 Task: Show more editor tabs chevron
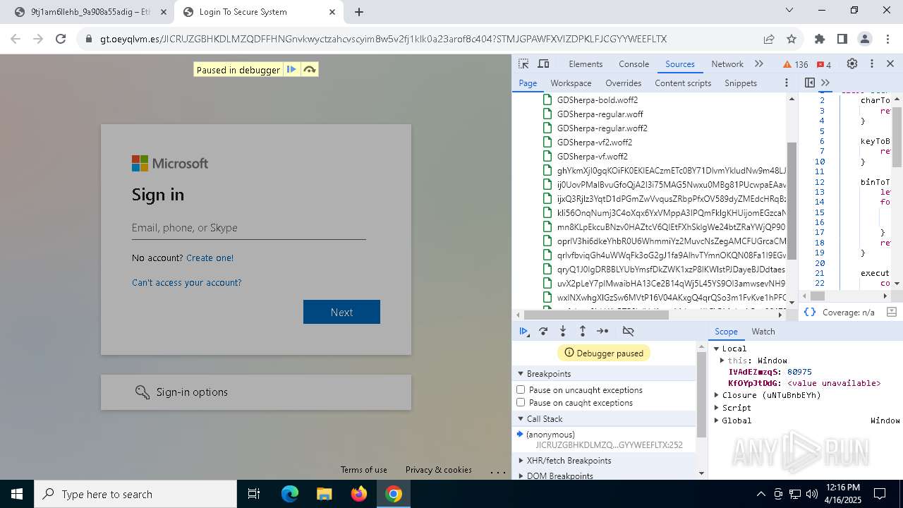pyautogui.click(x=825, y=83)
